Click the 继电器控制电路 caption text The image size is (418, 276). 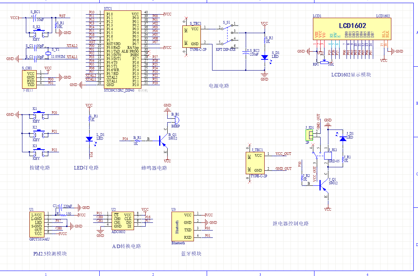point(291,224)
